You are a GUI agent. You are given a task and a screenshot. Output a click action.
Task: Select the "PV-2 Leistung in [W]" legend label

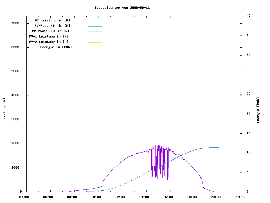(x=49, y=42)
